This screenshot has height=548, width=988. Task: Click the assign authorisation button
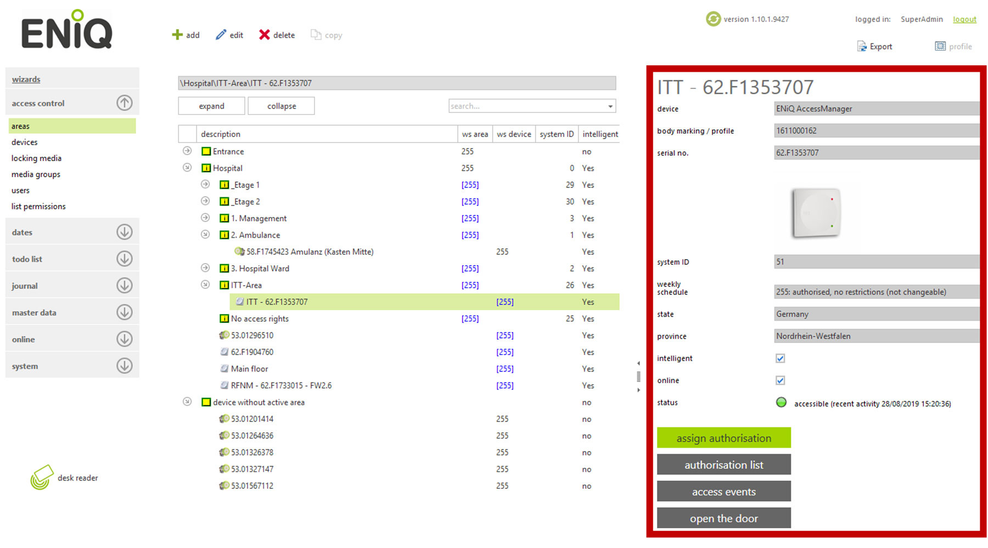point(723,438)
